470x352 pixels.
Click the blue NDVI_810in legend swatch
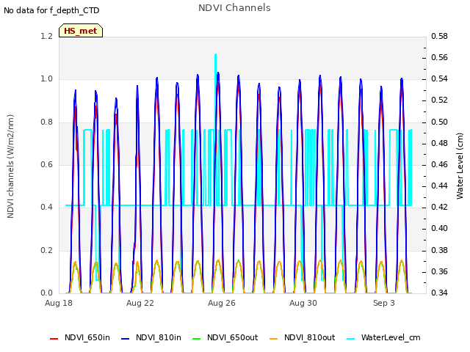125,339
